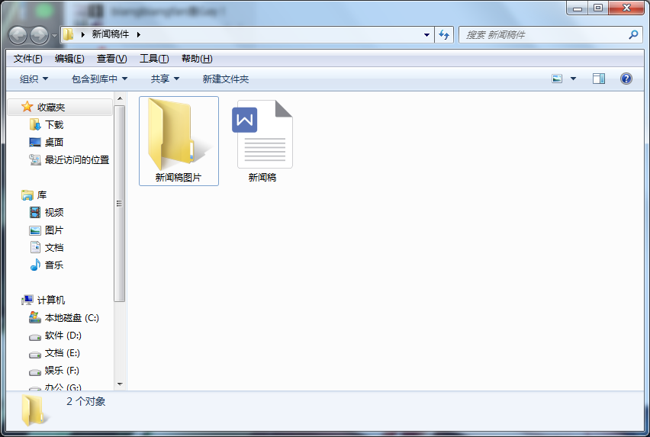The height and width of the screenshot is (437, 650).
Task: Expand the address bar history dropdown
Action: point(426,35)
